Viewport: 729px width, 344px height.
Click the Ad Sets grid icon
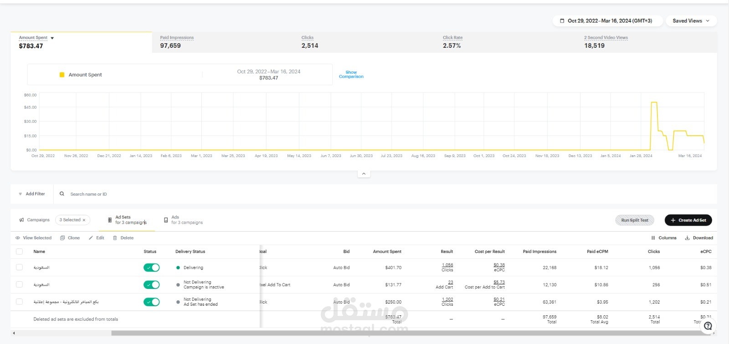pyautogui.click(x=110, y=220)
